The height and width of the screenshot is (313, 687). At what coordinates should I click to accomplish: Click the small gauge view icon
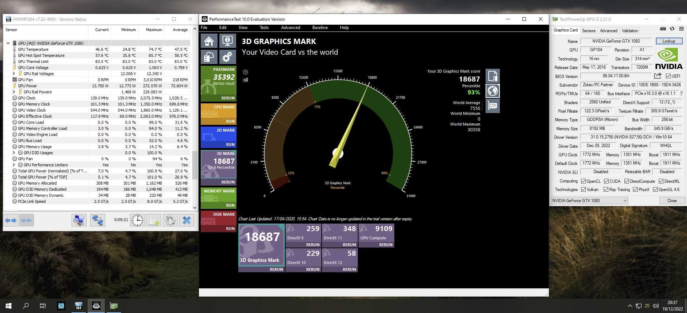pos(245,72)
